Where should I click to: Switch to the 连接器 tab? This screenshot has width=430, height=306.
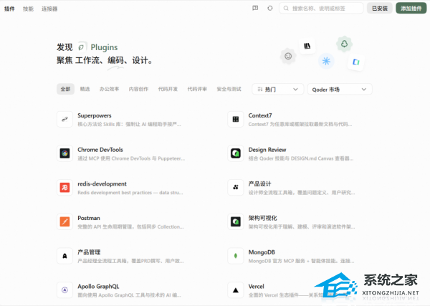pos(49,9)
